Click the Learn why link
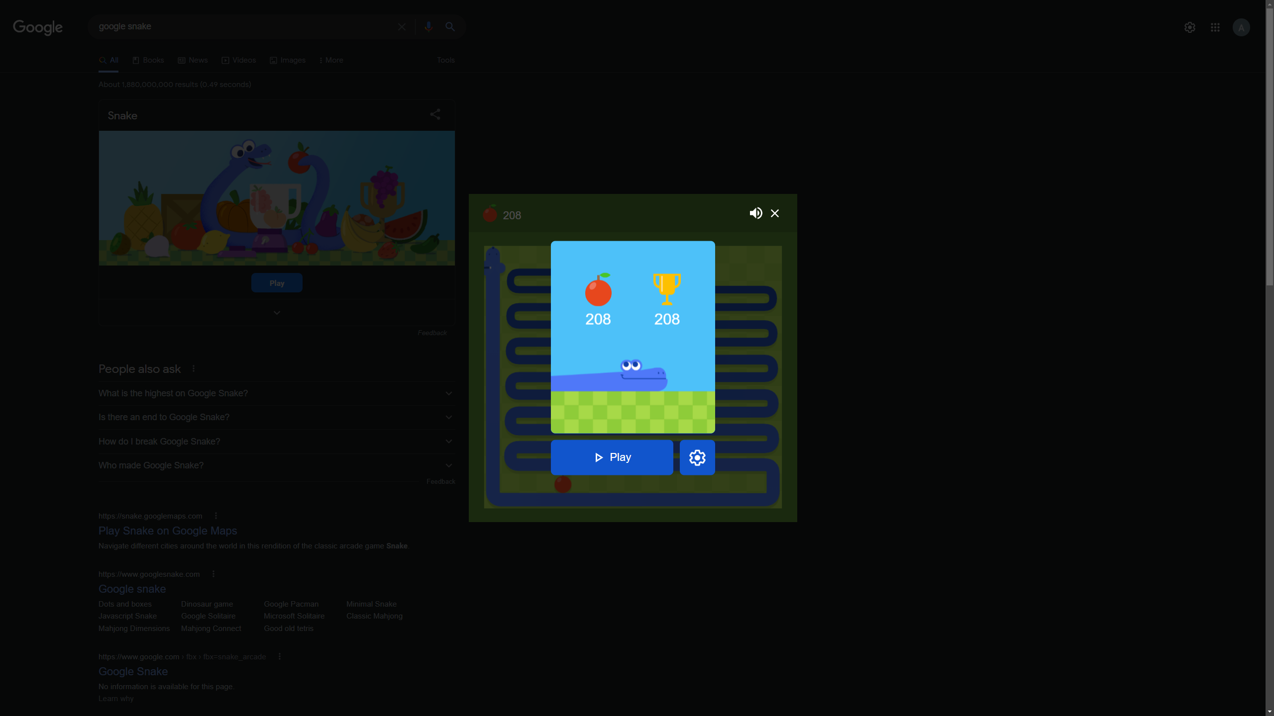This screenshot has width=1274, height=716. [x=116, y=699]
